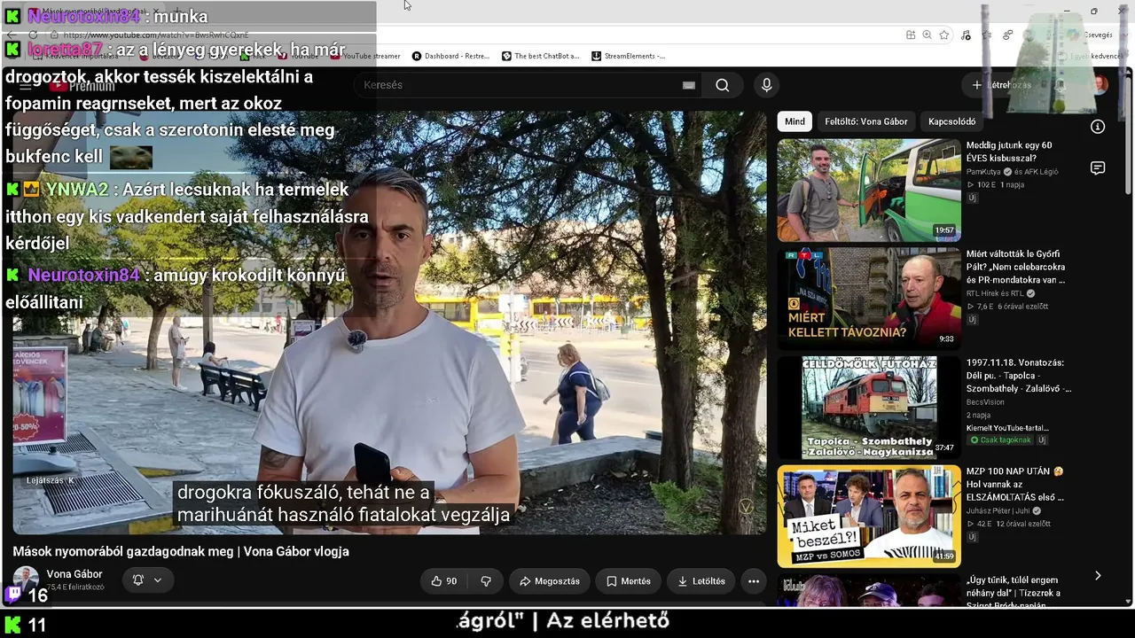Image resolution: width=1135 pixels, height=638 pixels.
Task: Toggle the notification bell for Vona Gábor
Action: 138,580
